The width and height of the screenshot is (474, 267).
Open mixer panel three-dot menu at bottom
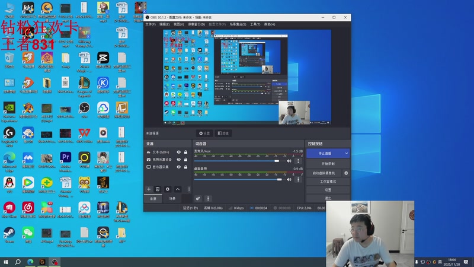coord(208,199)
